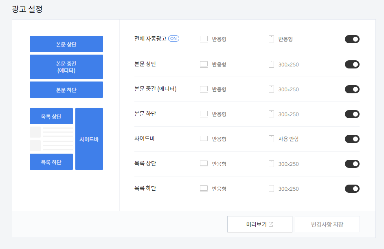Select the 본문 상단 block in the layout preview
This screenshot has width=384, height=249.
pos(66,44)
